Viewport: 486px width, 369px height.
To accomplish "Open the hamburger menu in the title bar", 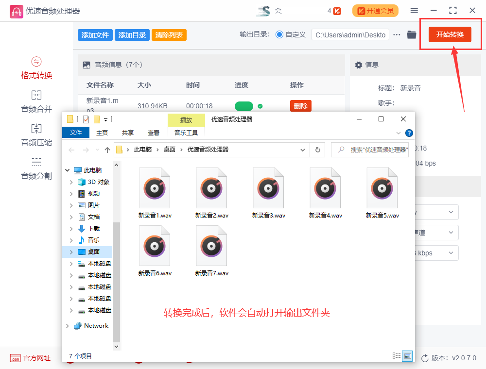I will [415, 10].
